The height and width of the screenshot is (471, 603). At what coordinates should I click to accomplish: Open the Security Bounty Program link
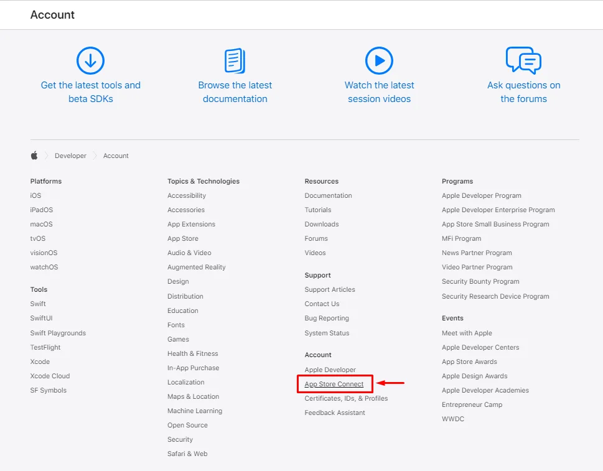coord(480,281)
